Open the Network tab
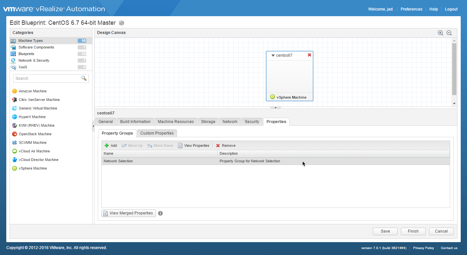Screen dimensions: 467x255 (x=230, y=122)
